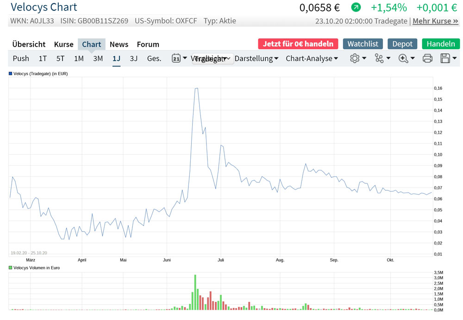Click the Sep. axis label
Screen dimensions: 463x320
[x=334, y=260]
